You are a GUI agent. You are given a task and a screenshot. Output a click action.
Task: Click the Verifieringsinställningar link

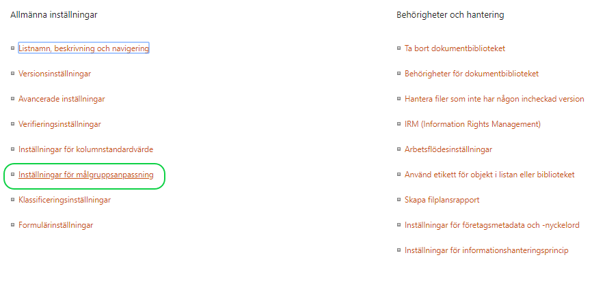point(59,124)
